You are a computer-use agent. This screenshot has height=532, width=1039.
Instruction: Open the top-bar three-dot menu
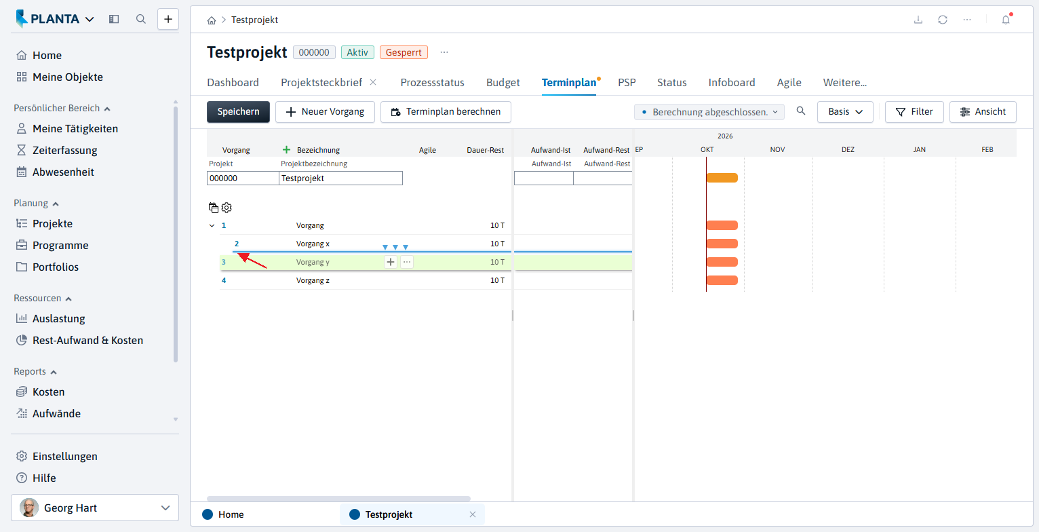coord(967,20)
